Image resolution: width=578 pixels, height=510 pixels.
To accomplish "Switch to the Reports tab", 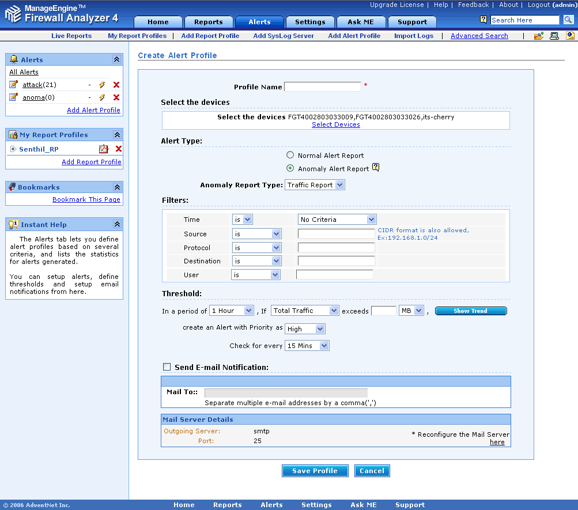I will coord(208,22).
